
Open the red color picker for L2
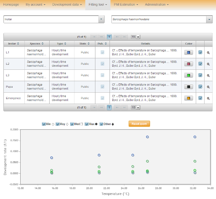click(x=189, y=64)
